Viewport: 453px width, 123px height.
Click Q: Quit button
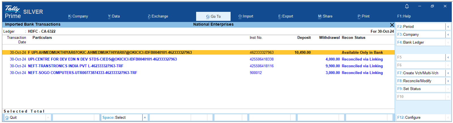[25, 117]
